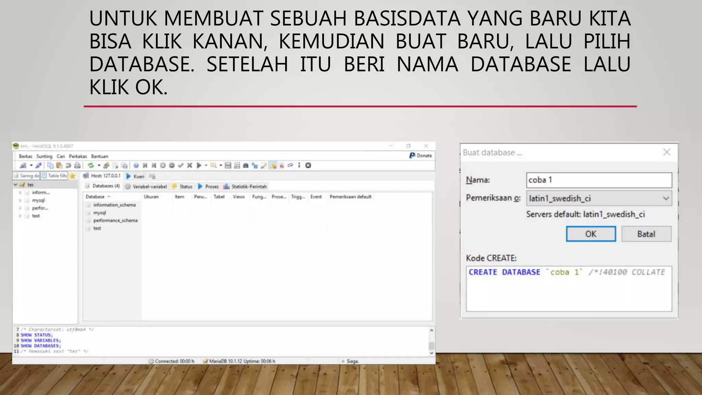The image size is (702, 395).
Task: Click the binoculars search icon
Action: (x=246, y=166)
